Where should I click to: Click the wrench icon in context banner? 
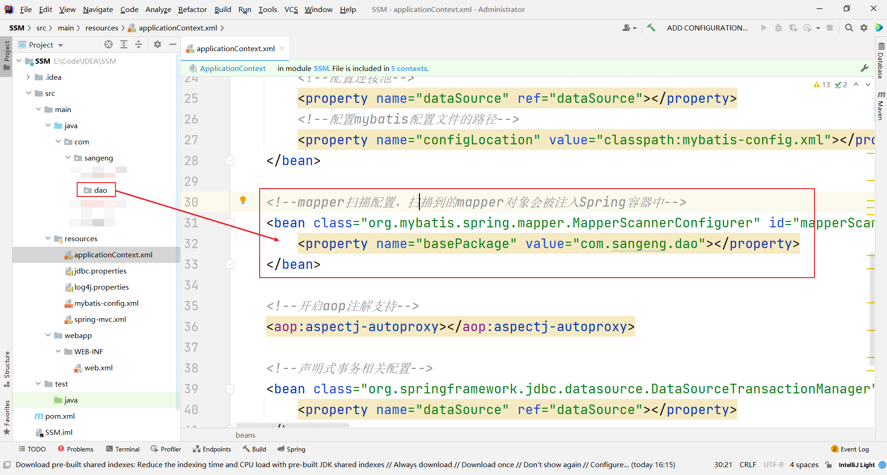865,68
